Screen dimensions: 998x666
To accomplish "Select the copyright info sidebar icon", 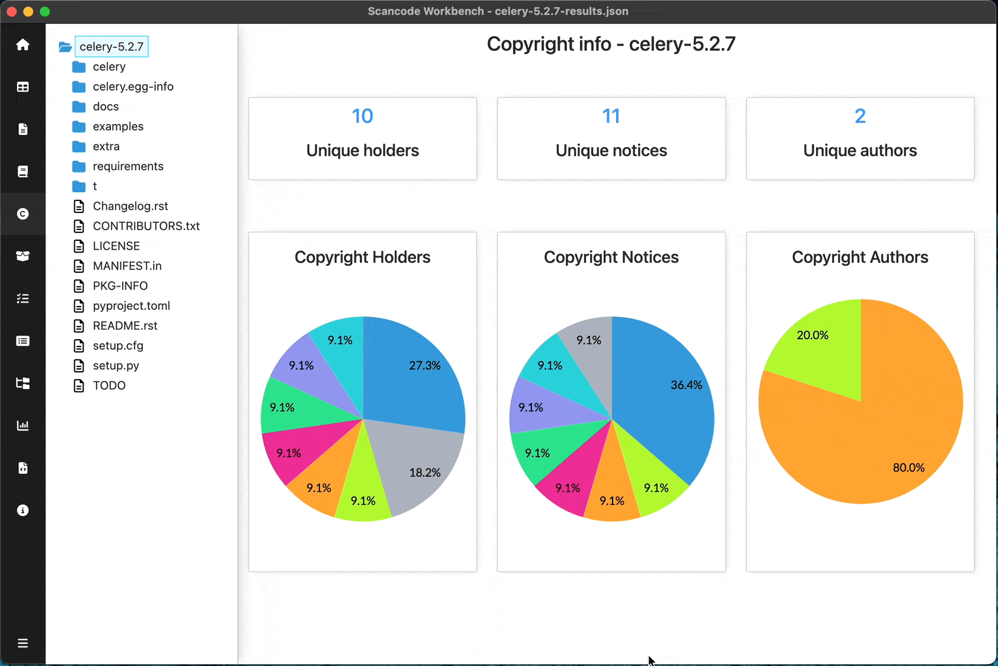I will pos(23,214).
